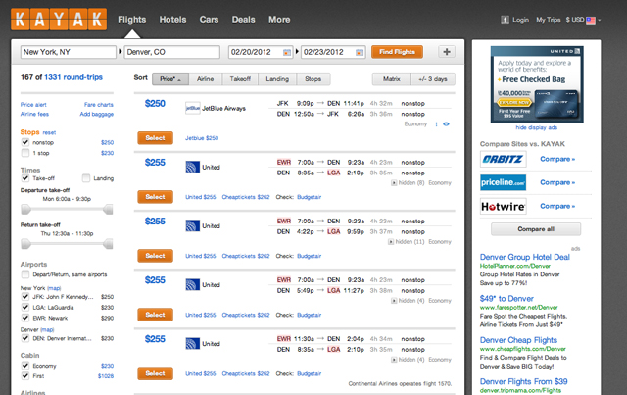Open the Hotels tab
Screen dimensions: 627x395
pyautogui.click(x=172, y=20)
